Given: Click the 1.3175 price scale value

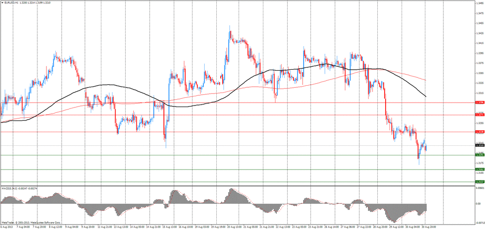Looking at the screenshot, I should 480,163.
